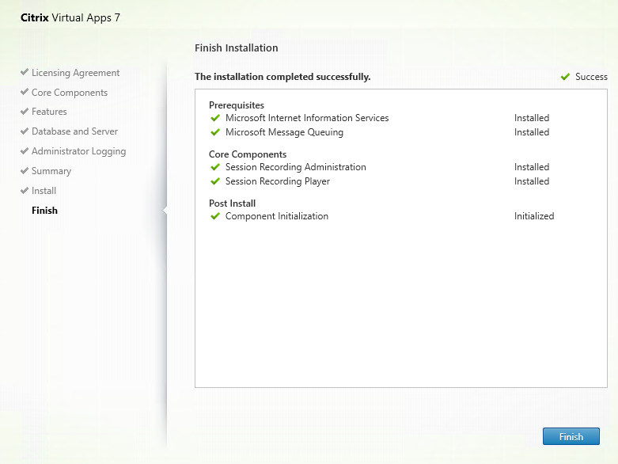Click the Licensing Agreement step checkmark
Image resolution: width=618 pixels, height=464 pixels.
tap(25, 73)
